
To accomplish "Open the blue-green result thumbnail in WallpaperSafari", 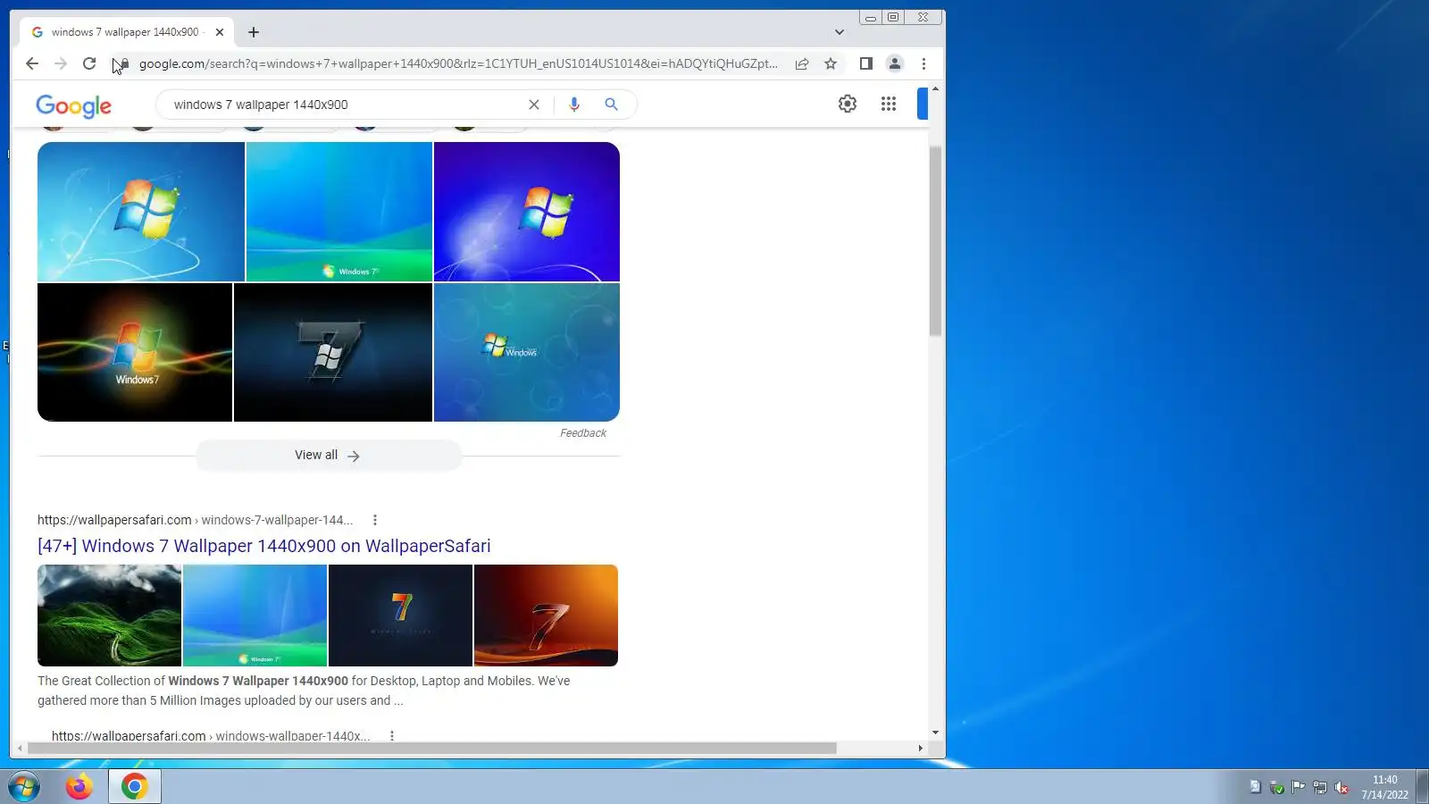I will pyautogui.click(x=255, y=616).
